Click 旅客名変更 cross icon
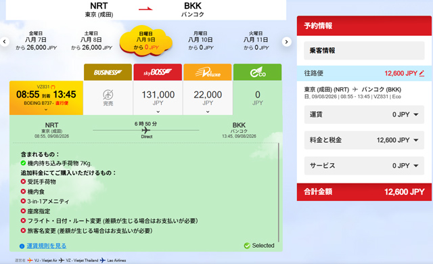The height and width of the screenshot is (264, 433). 23,230
